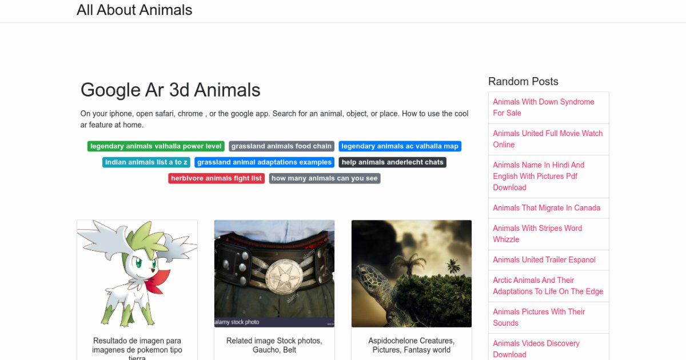This screenshot has width=686, height=360.
Task: Click 'Animals United Full Movie Watch Online' link
Action: pos(548,139)
